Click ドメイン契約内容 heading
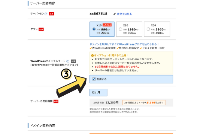 [42, 125]
